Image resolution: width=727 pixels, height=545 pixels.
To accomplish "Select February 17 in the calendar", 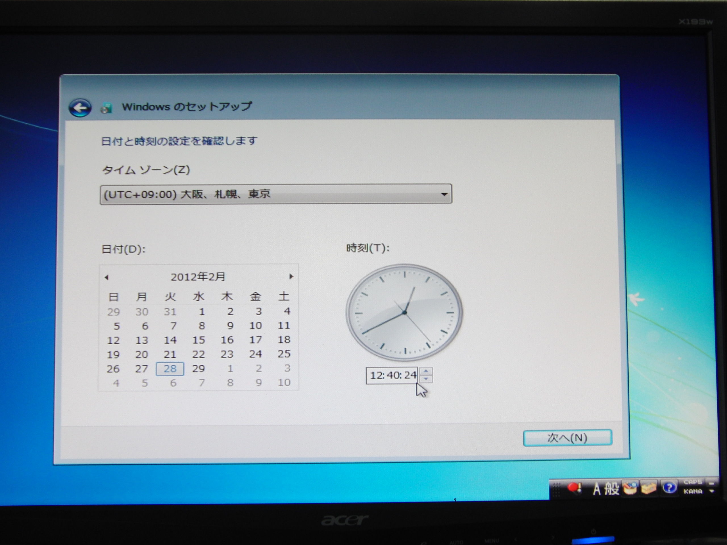I will click(x=255, y=340).
